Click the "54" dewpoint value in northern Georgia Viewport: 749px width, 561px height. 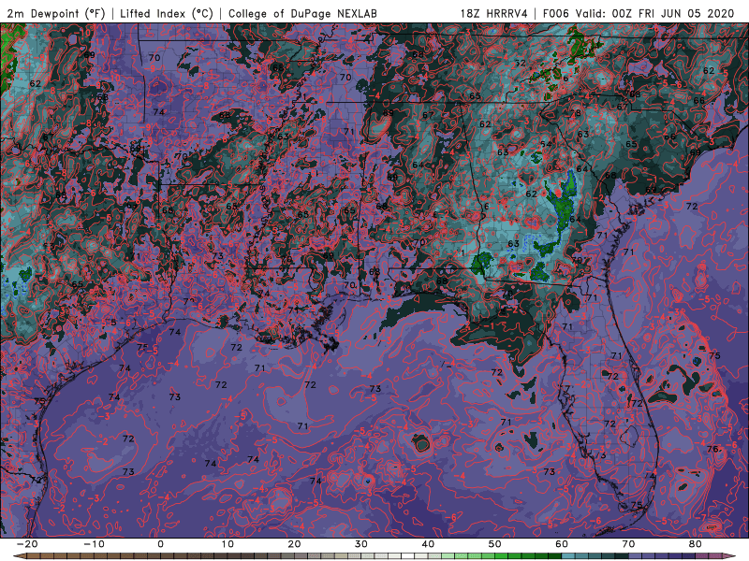(546, 144)
